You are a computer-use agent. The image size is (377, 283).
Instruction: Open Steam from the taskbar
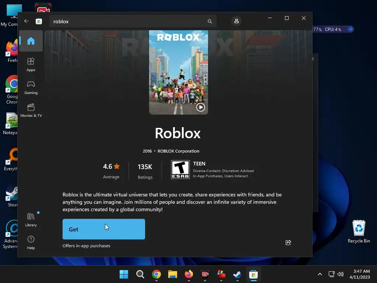click(x=237, y=274)
